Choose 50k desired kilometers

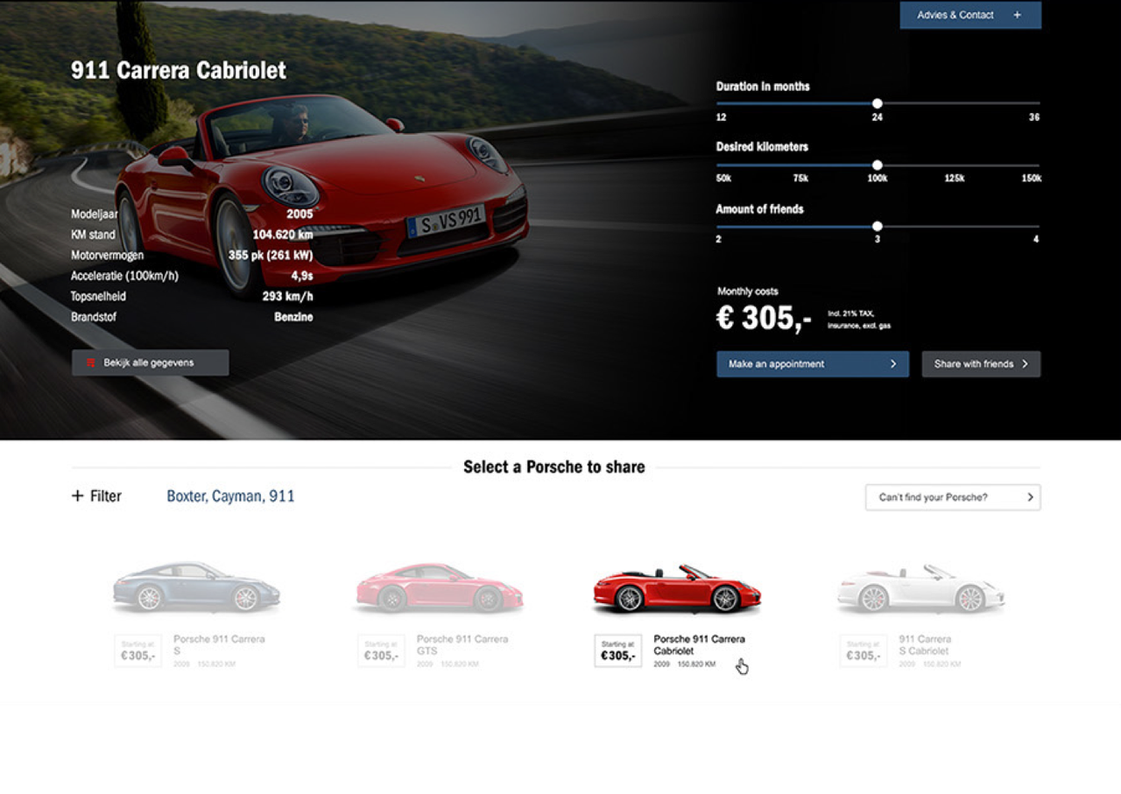coord(724,179)
